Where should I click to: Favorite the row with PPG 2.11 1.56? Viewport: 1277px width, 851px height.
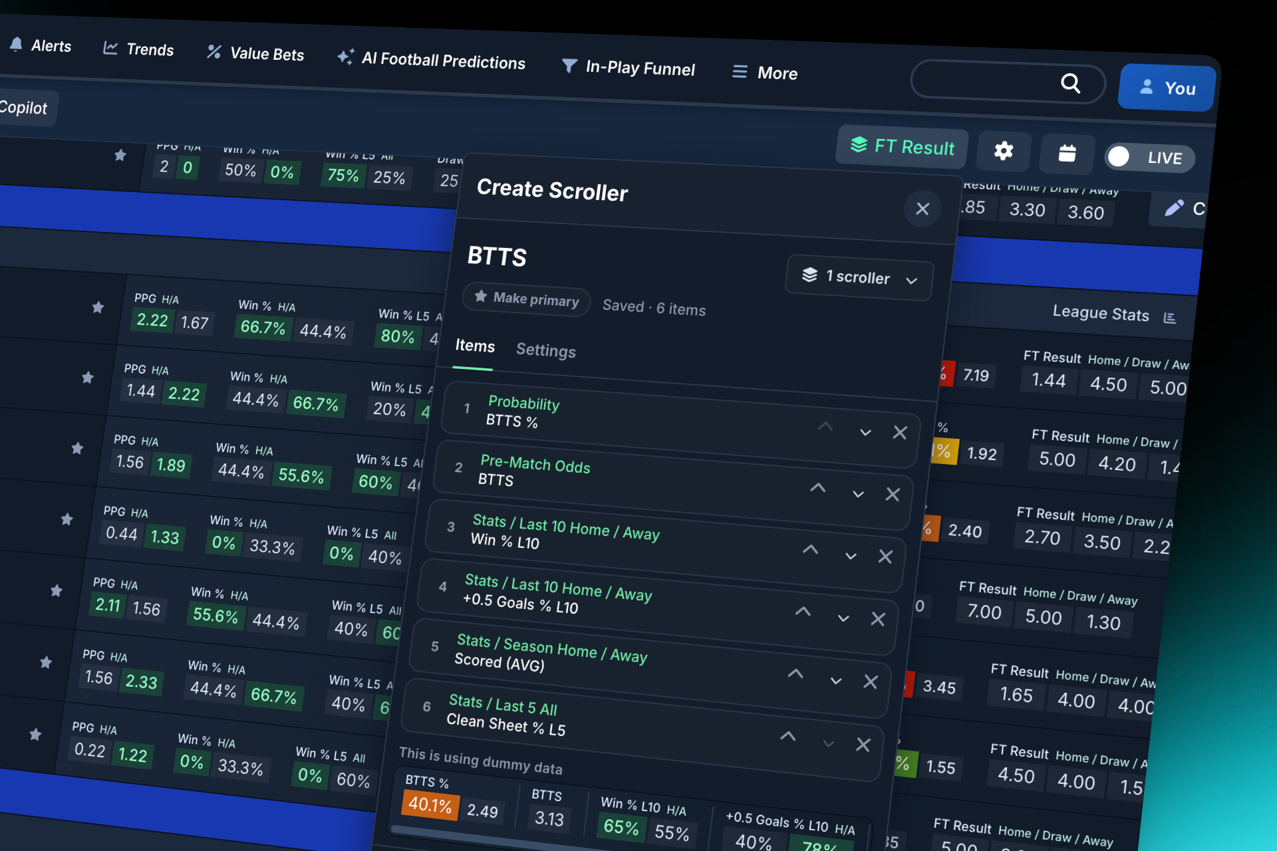point(57,590)
